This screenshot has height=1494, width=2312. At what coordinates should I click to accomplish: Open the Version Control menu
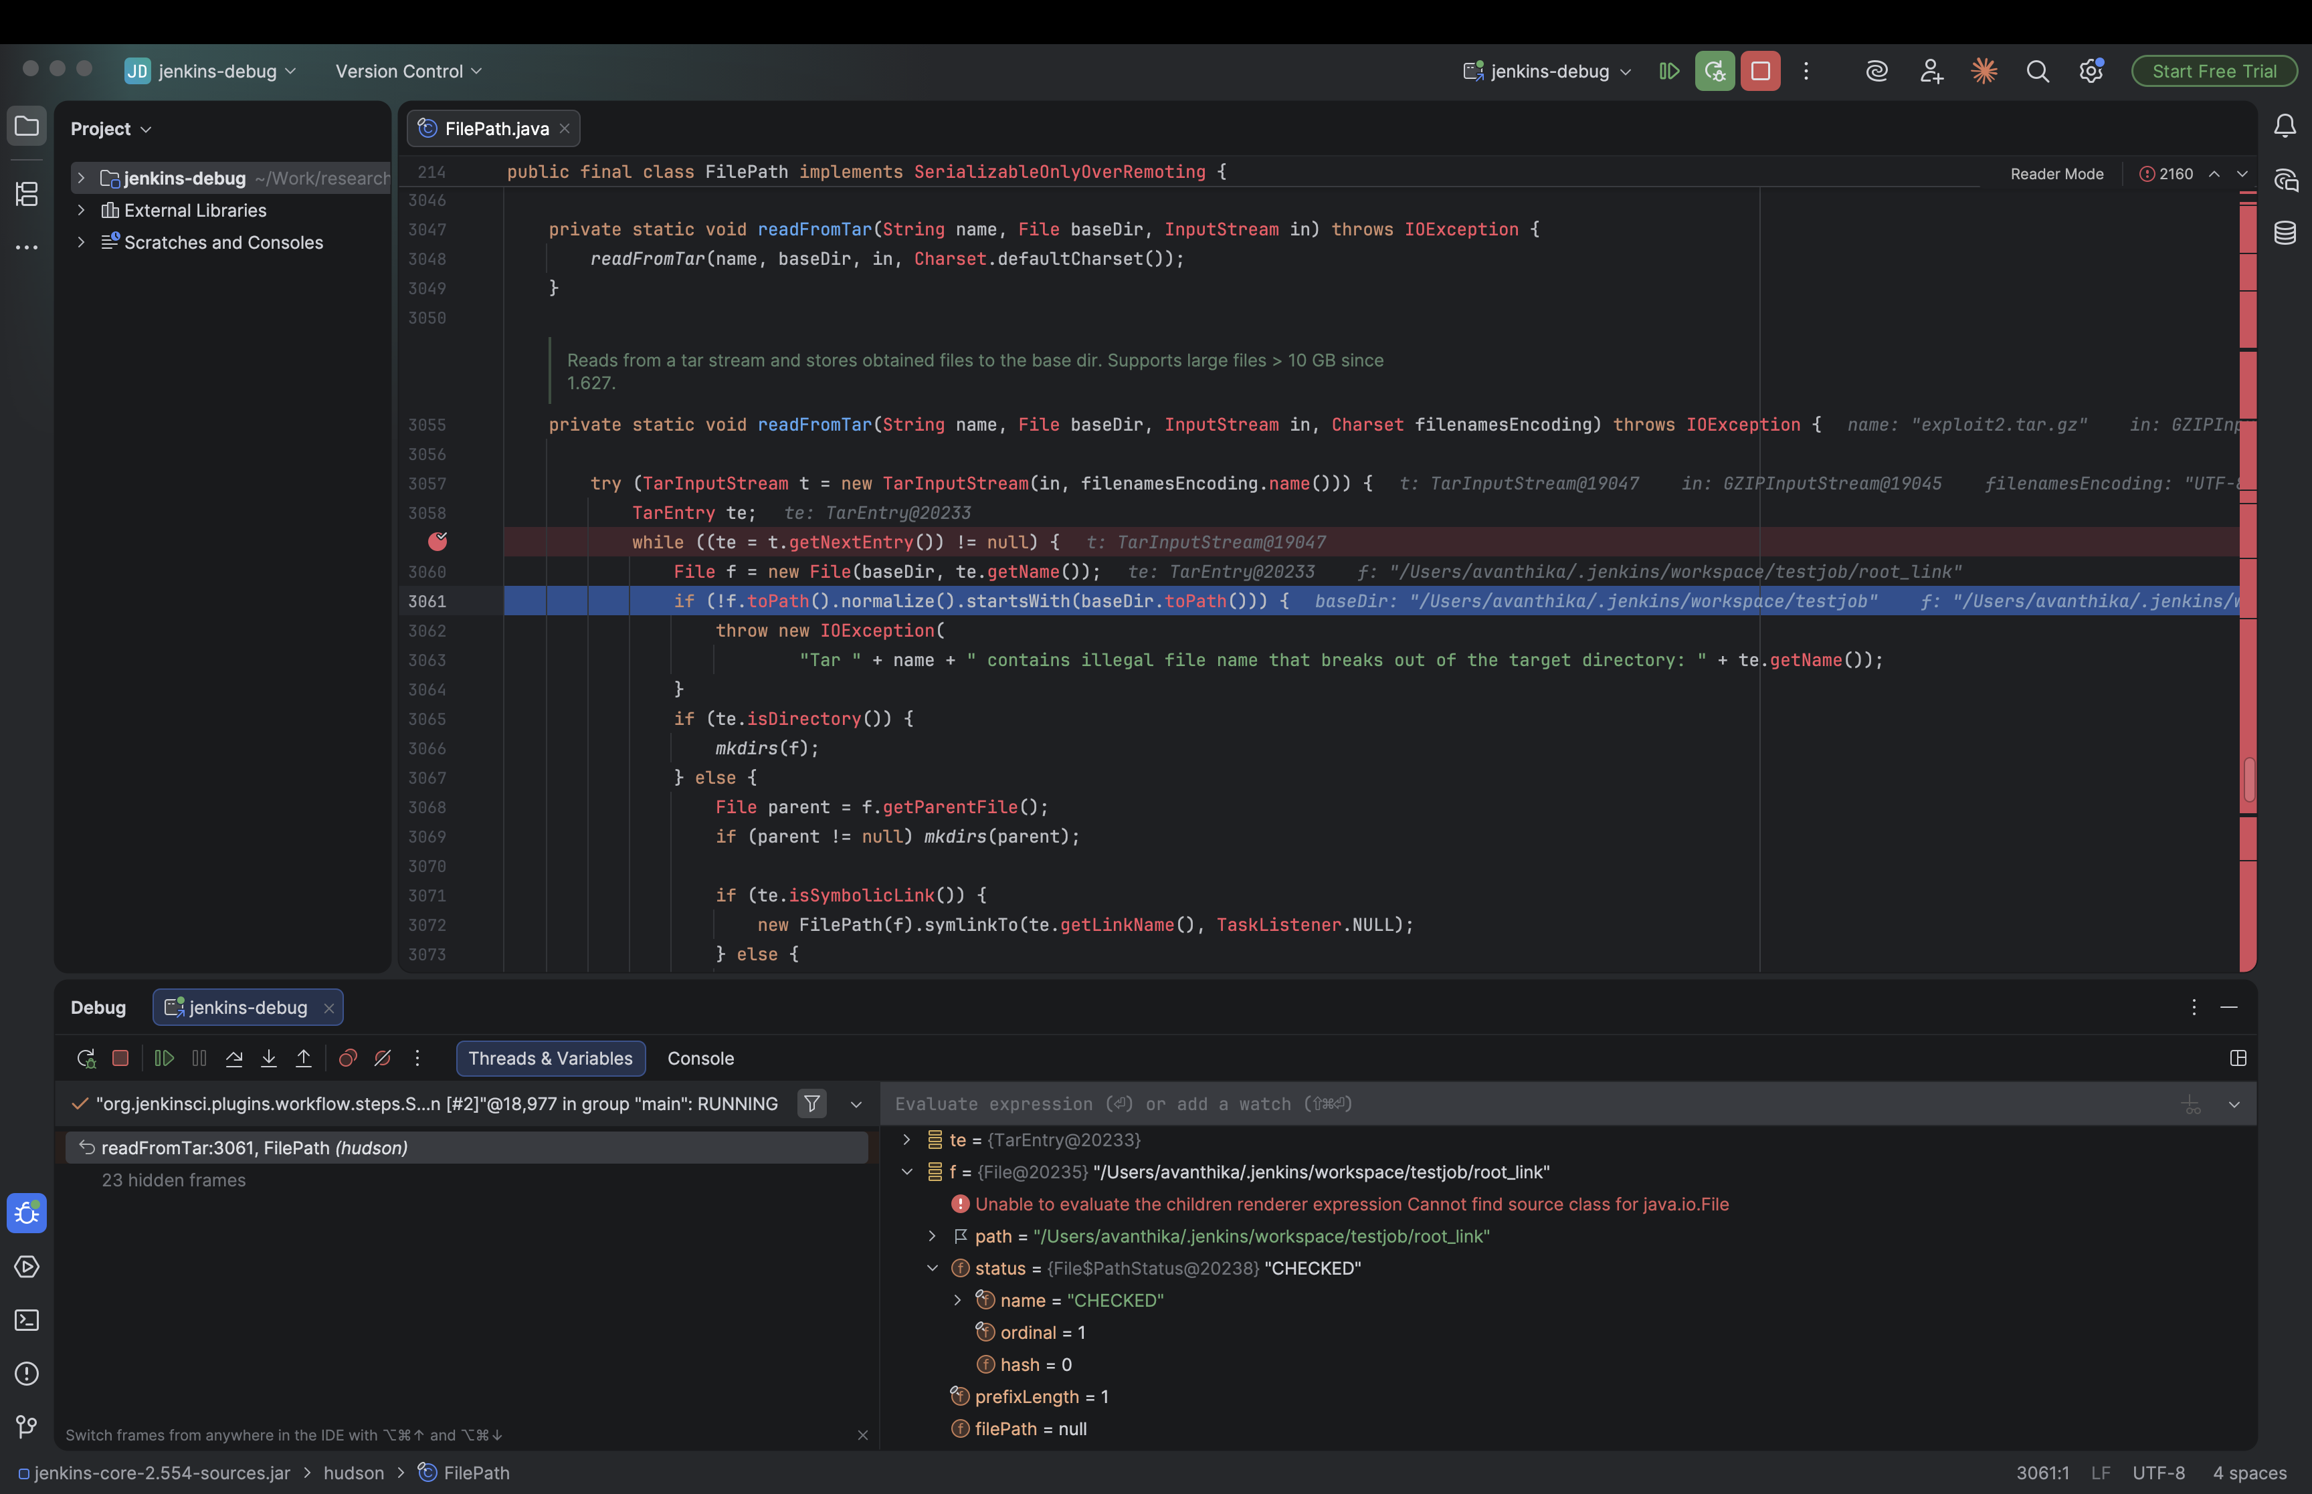pos(407,71)
